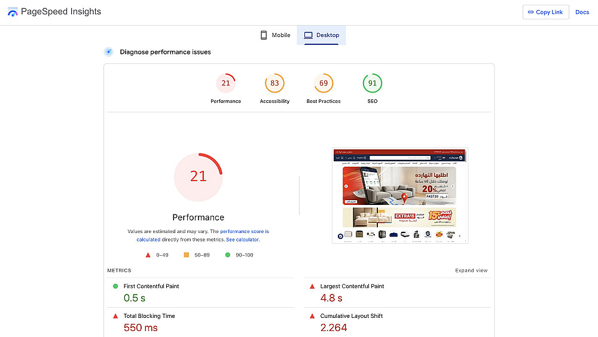The image size is (598, 337).
Task: Click red triangle beside Cumulative Layout Shift
Action: 312,316
